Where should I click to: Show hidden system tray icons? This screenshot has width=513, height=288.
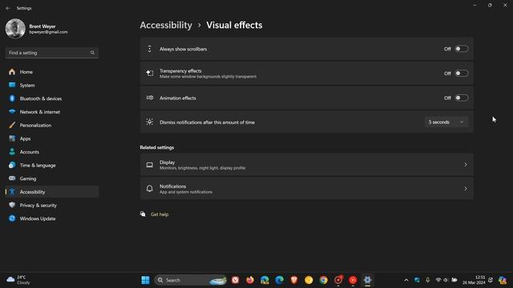[x=406, y=280]
